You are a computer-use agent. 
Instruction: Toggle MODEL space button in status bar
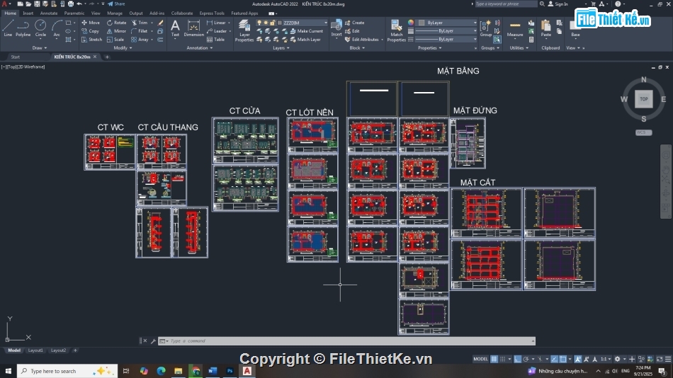click(480, 359)
